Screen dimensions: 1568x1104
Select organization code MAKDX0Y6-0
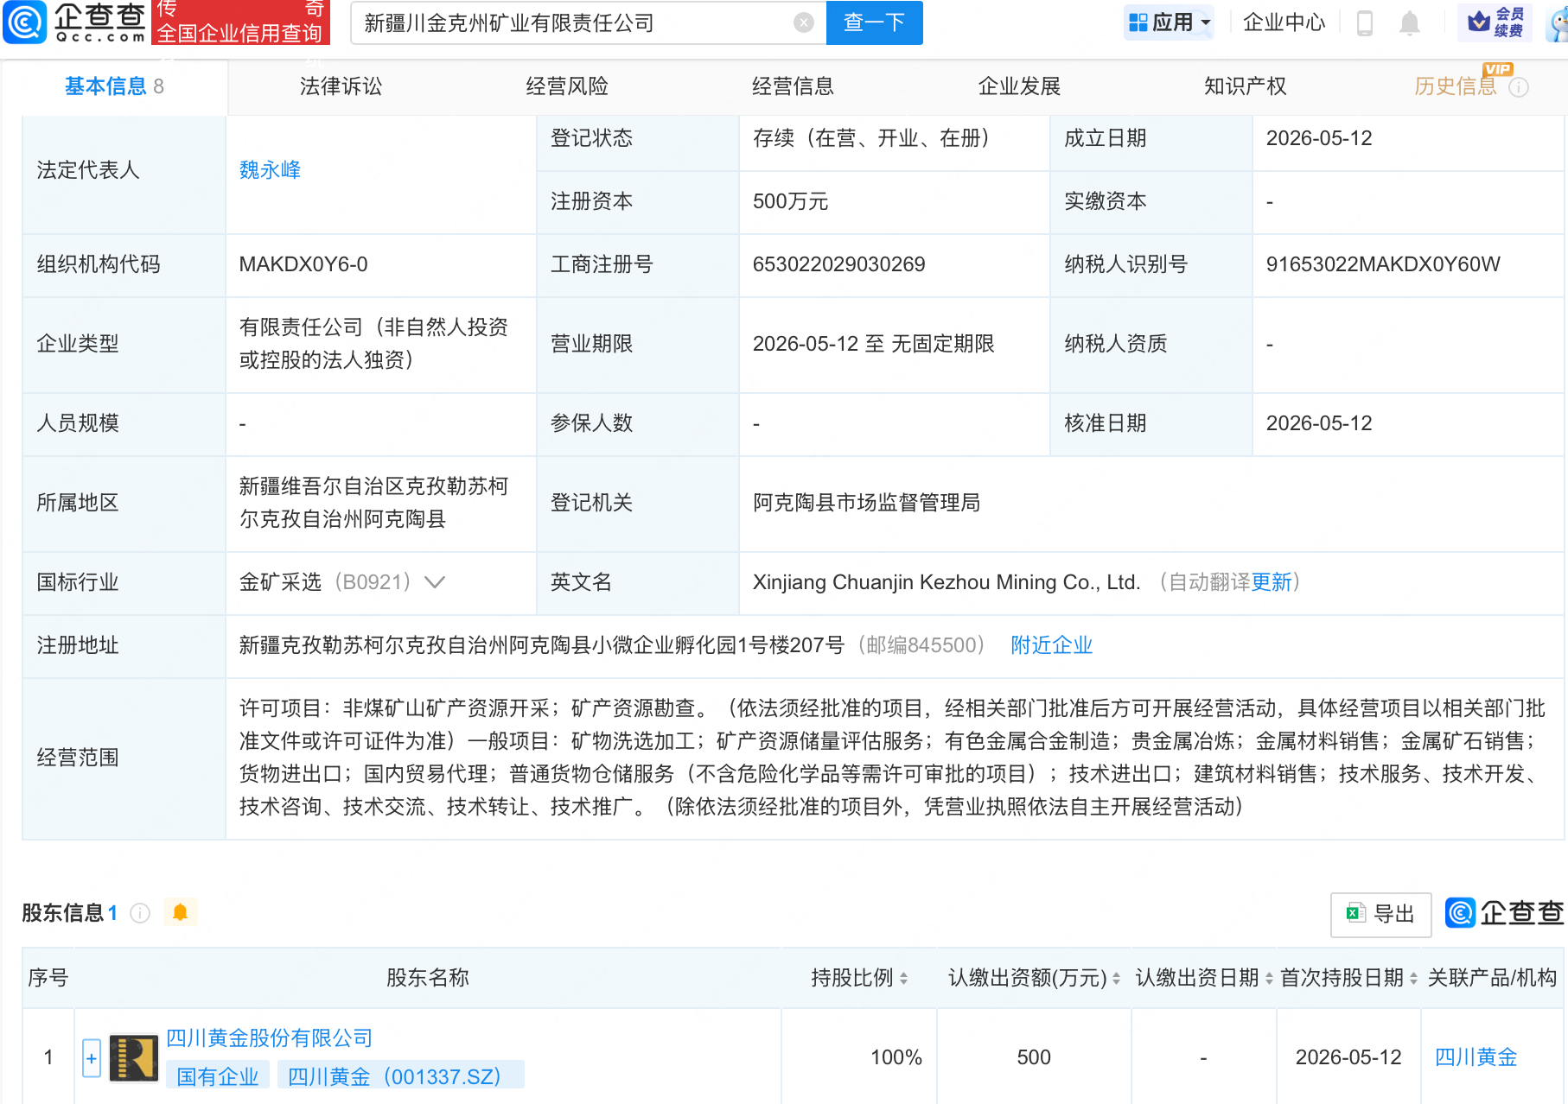303,264
